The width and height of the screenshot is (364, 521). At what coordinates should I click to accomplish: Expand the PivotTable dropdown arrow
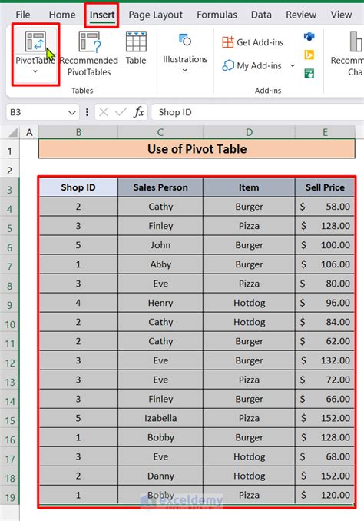click(x=35, y=71)
